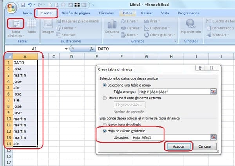Confirm with the Aceptar button
235x166 pixels.
(x=179, y=146)
